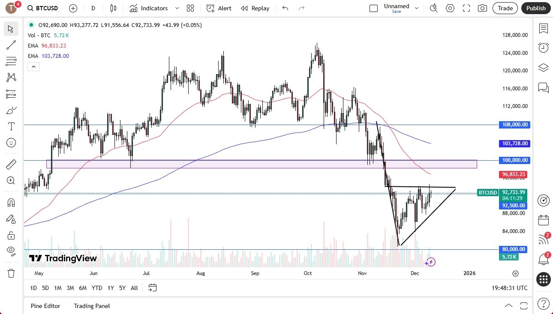Viewport: 553px width, 314px height.
Task: Pick the brush drawing tool
Action: (x=11, y=110)
